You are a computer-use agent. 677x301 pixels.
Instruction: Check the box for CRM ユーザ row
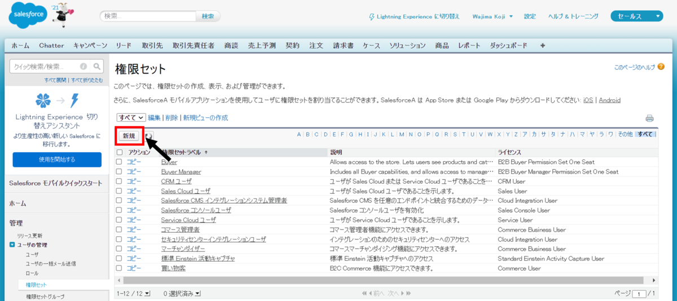pyautogui.click(x=119, y=181)
